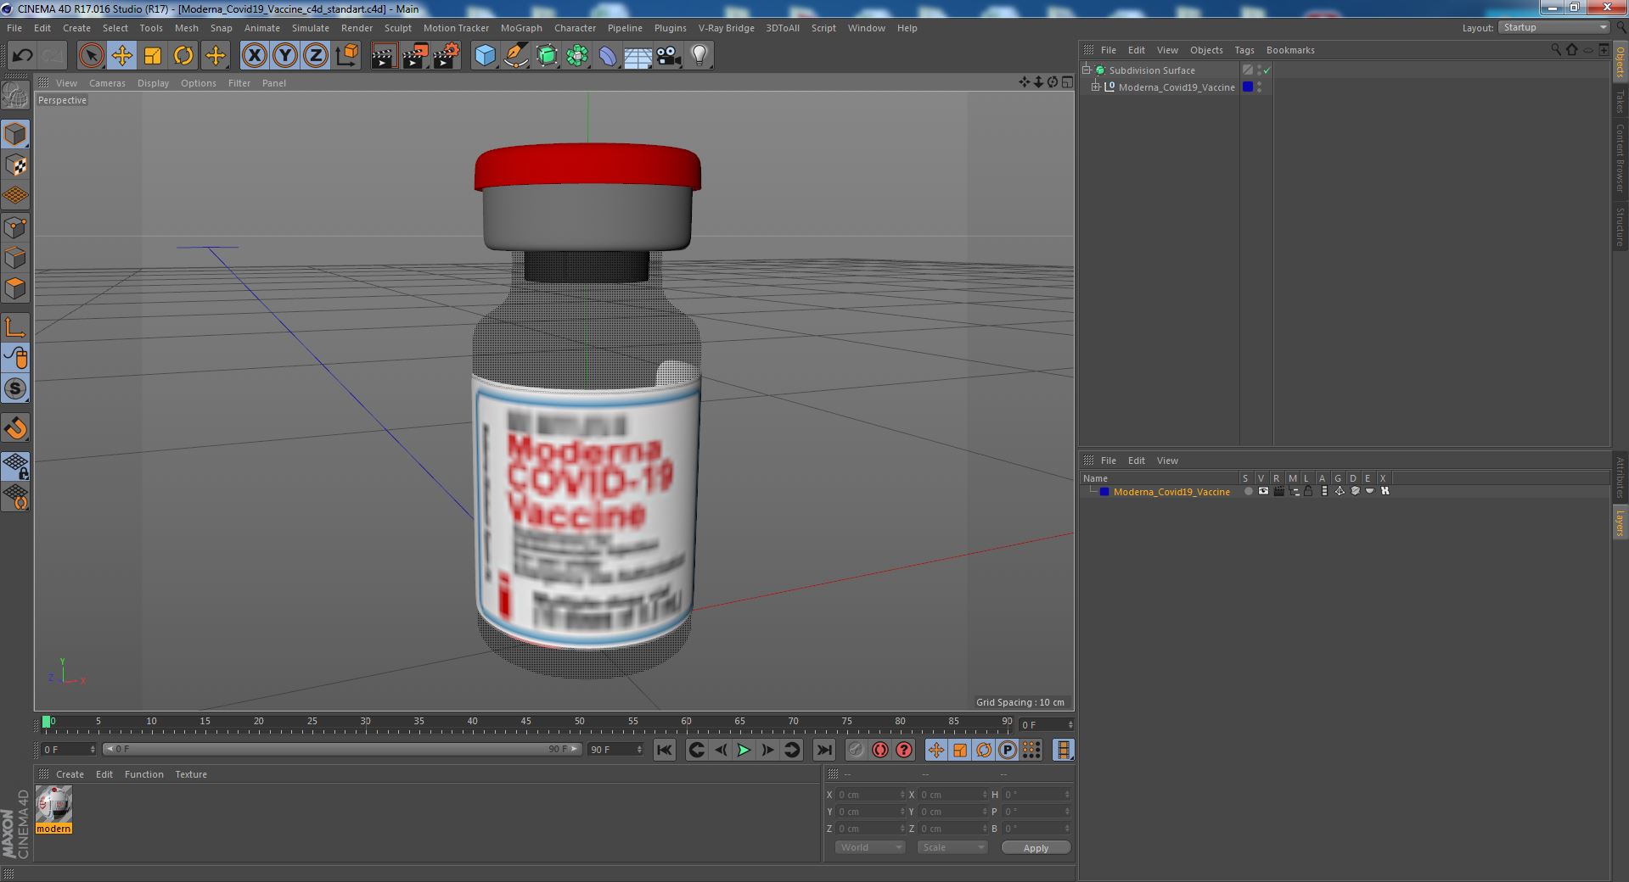Open the V-Ray Bridge menu
This screenshot has height=882, width=1629.
[x=726, y=28]
